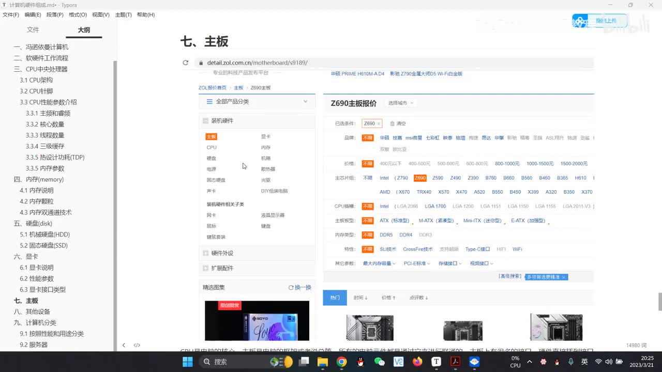Select 固态硬盘 category link

coord(216,180)
